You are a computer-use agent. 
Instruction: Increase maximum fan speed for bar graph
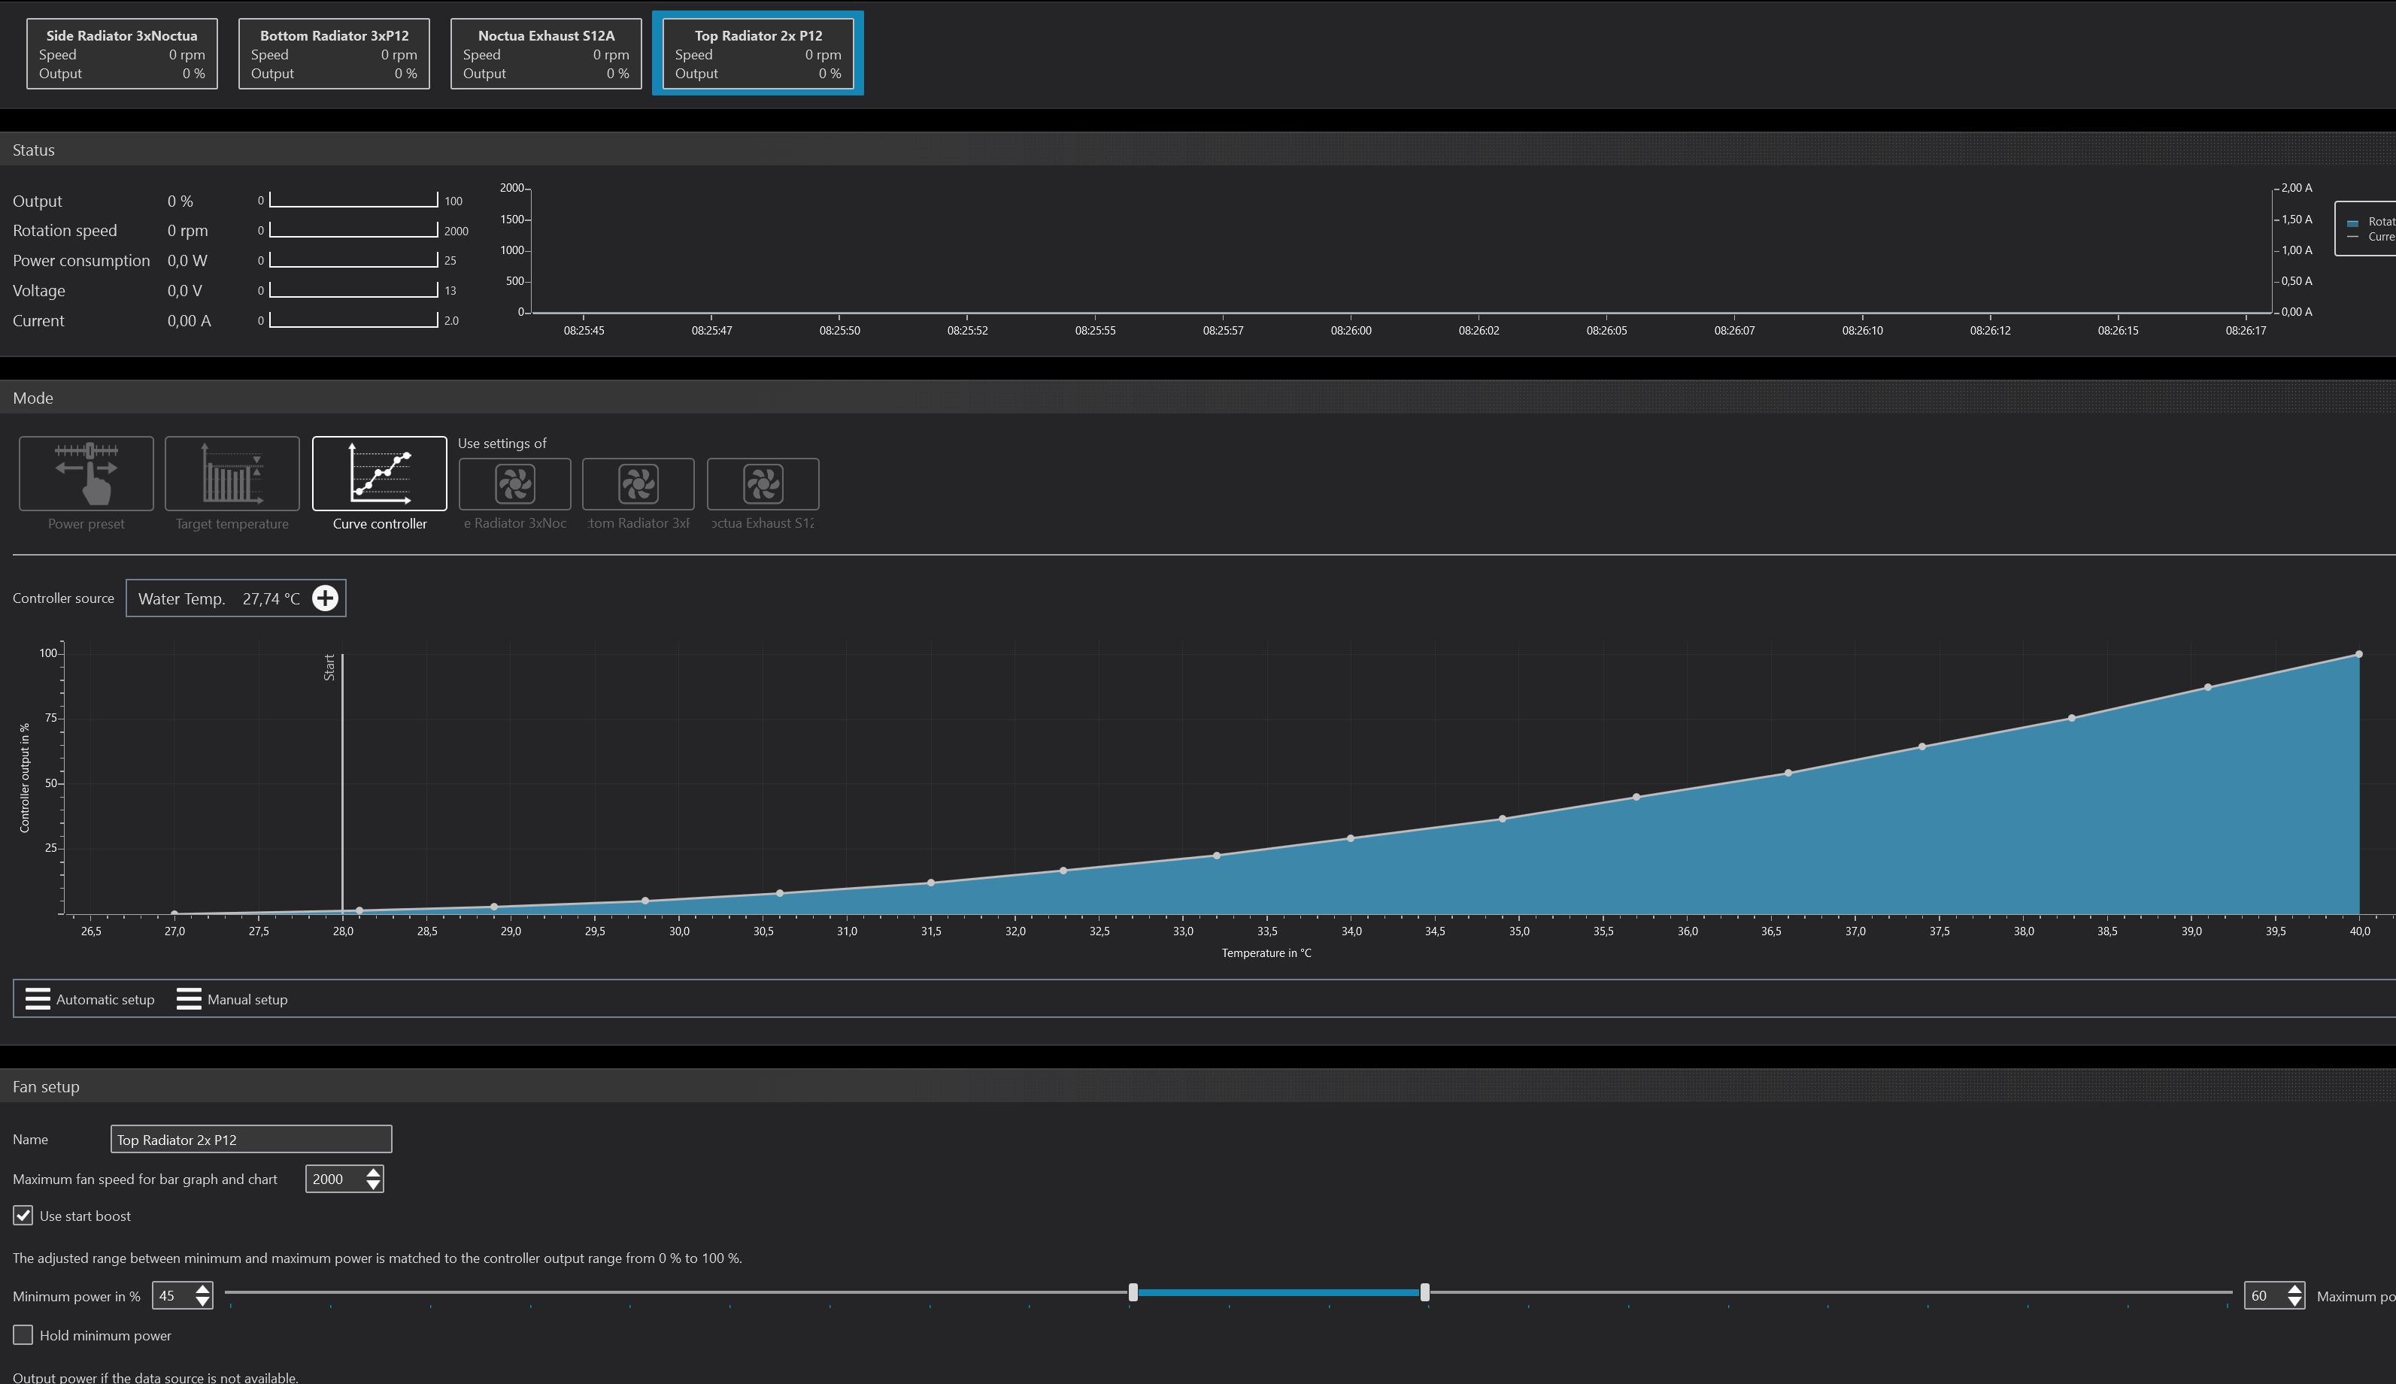click(374, 1172)
